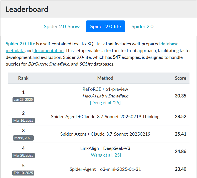
Task: Open the Spider 2.0 tab
Action: coord(142,26)
